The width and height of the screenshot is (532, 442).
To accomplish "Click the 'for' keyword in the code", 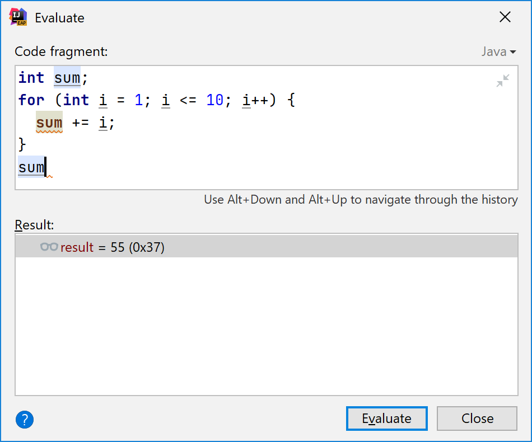I will pyautogui.click(x=31, y=100).
